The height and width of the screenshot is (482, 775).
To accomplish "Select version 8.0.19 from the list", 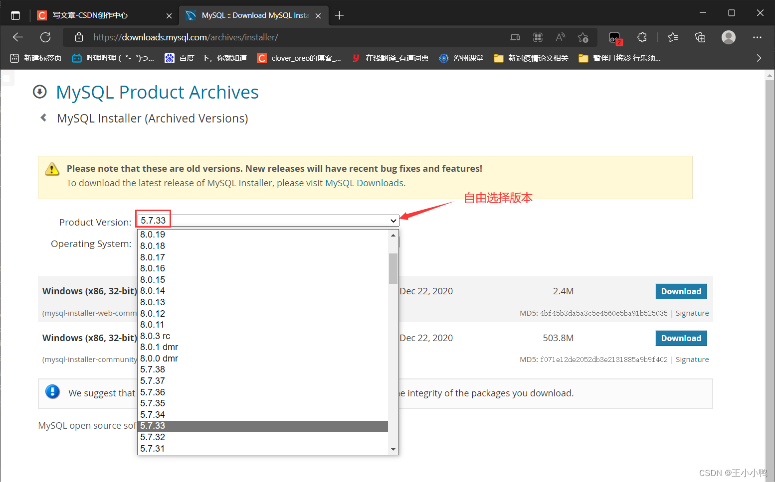I will [x=263, y=235].
